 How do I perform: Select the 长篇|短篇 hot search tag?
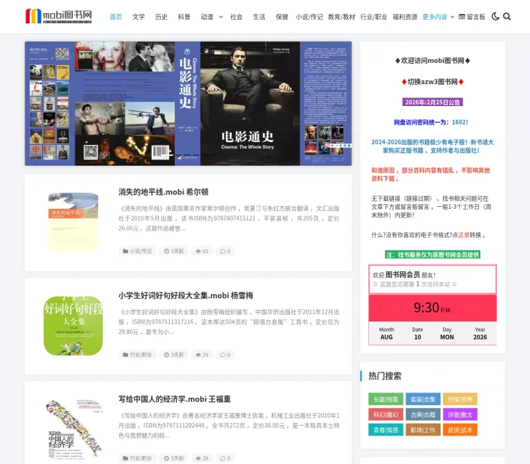tap(386, 399)
